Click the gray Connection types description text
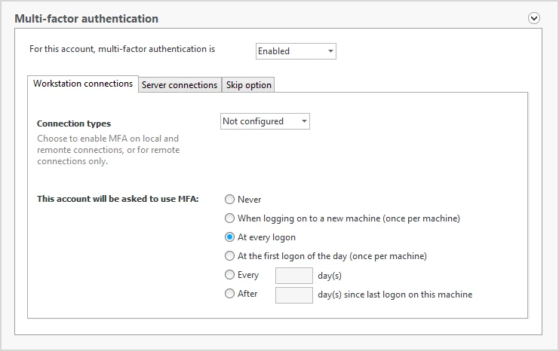This screenshot has width=559, height=351. (x=108, y=150)
